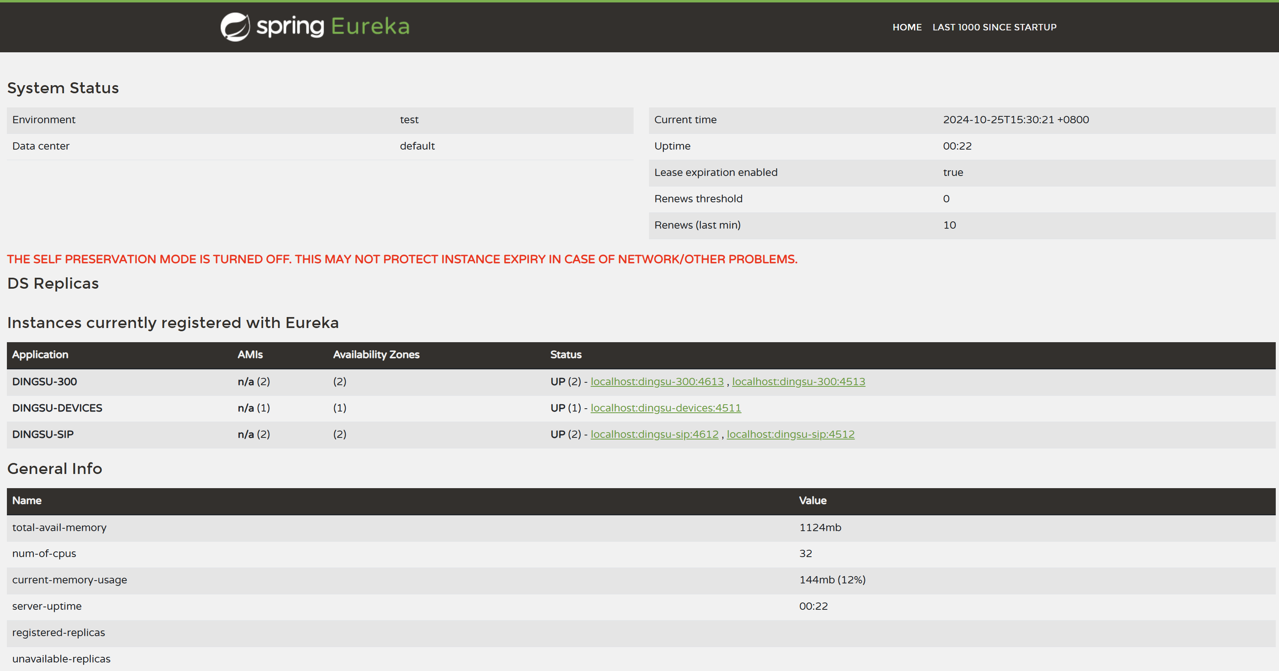The width and height of the screenshot is (1279, 671).
Task: Click the Uptime label in System Status
Action: 672,146
